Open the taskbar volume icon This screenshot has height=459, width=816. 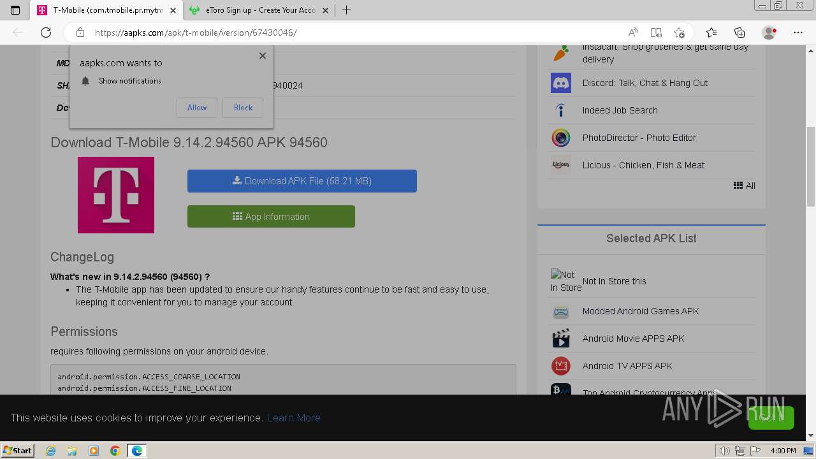pyautogui.click(x=724, y=451)
